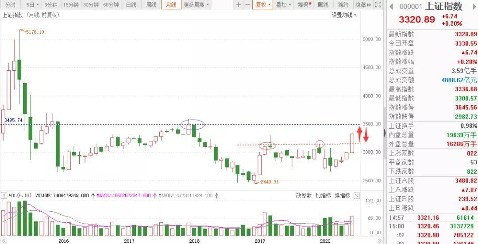Click 隐藏 to hide the side panel
This screenshot has height=244, width=478.
(x=362, y=5)
